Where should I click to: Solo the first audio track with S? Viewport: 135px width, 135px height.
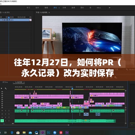pyautogui.click(x=6, y=111)
